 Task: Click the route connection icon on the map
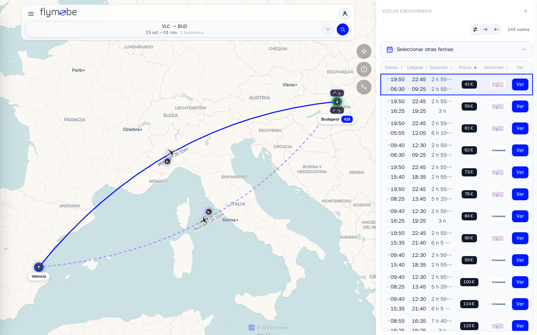point(364,87)
